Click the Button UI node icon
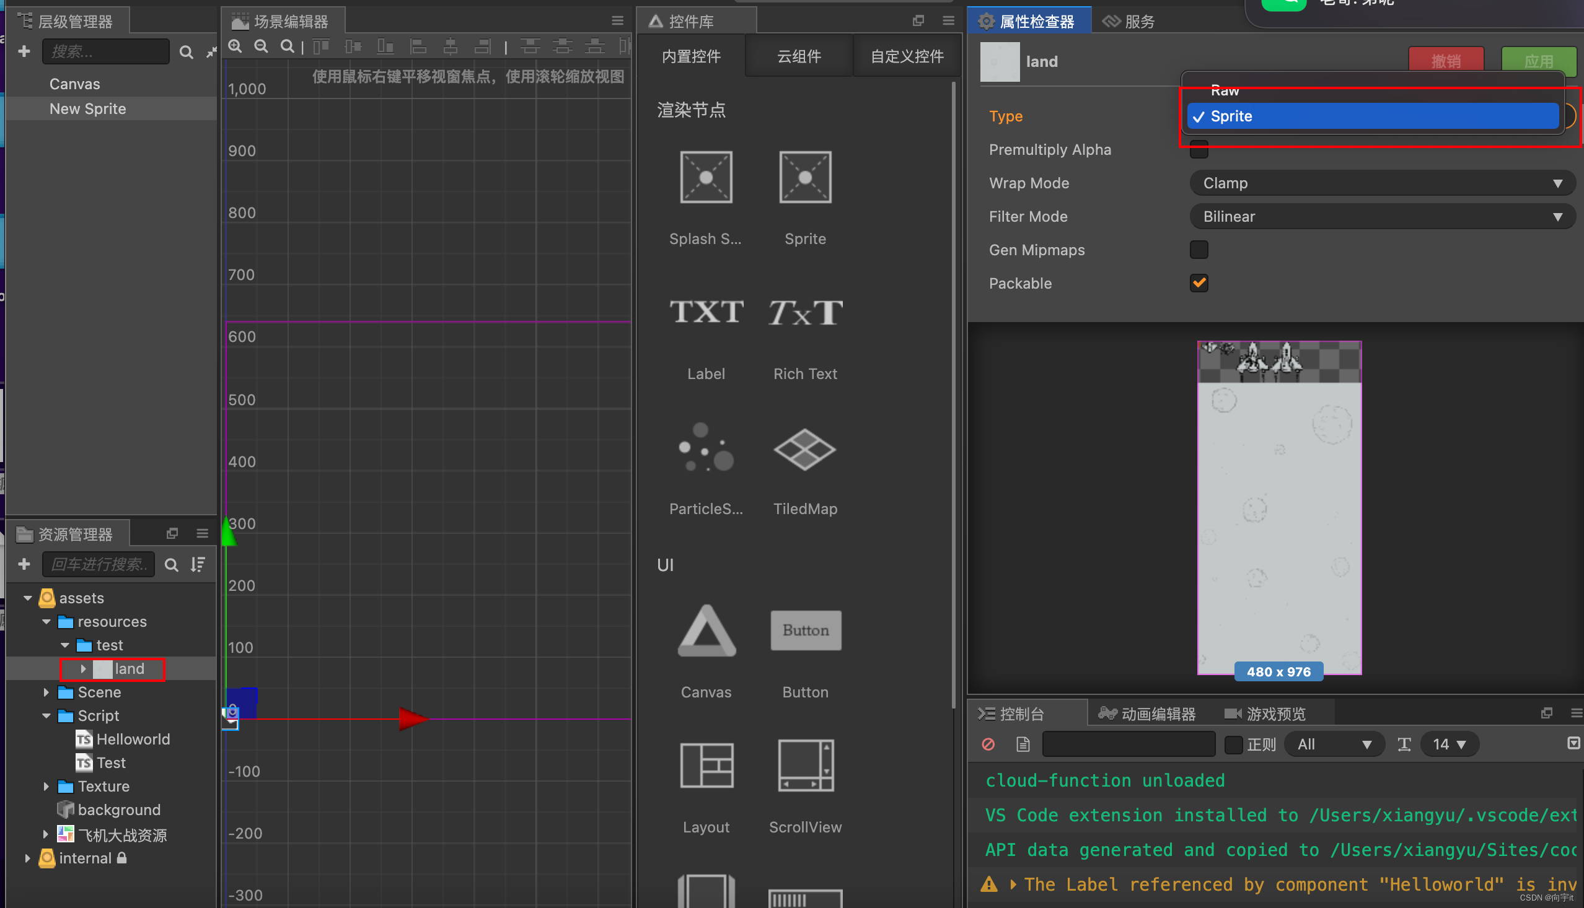The image size is (1584, 908). click(x=805, y=631)
